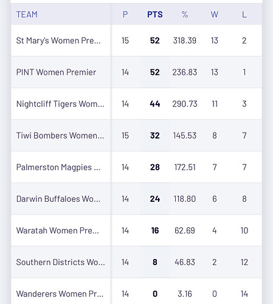The width and height of the screenshot is (273, 304).
Task: Sort by P games played column
Action: click(125, 15)
